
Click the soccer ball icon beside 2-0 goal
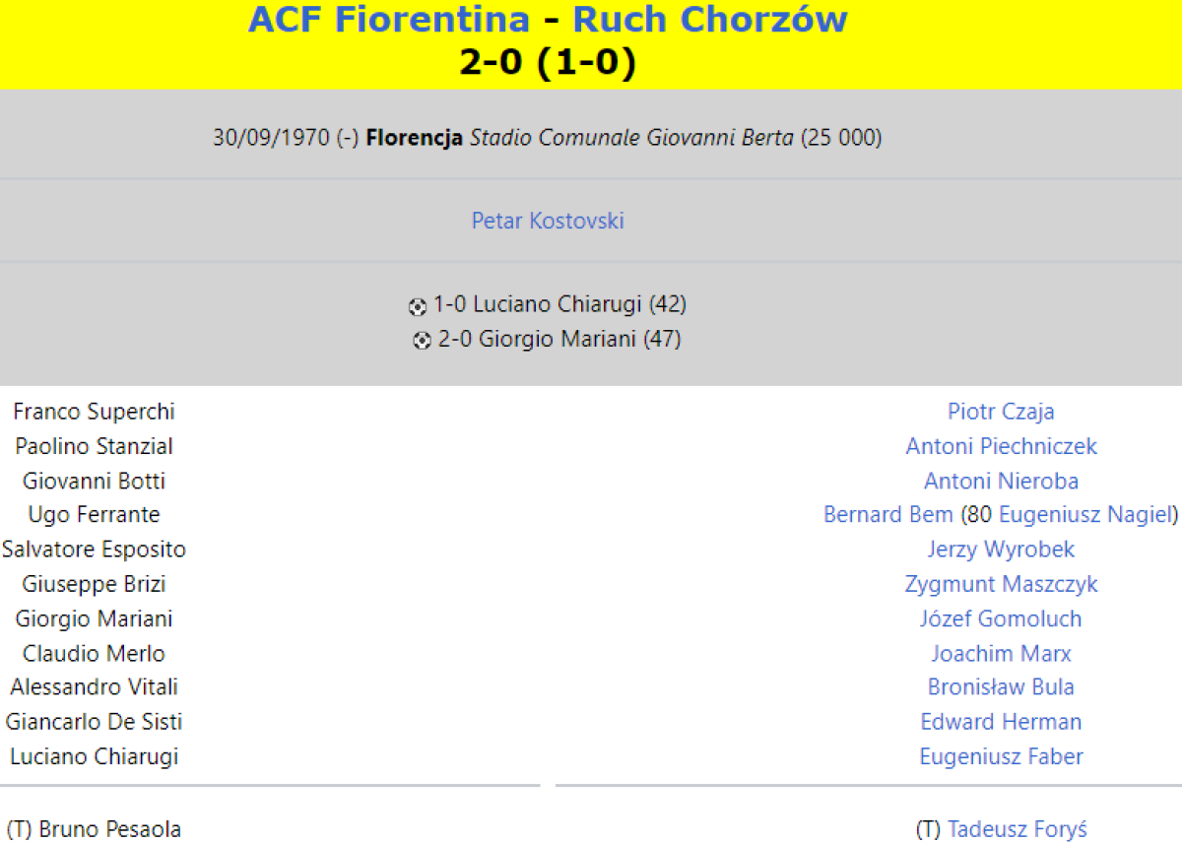pos(423,341)
